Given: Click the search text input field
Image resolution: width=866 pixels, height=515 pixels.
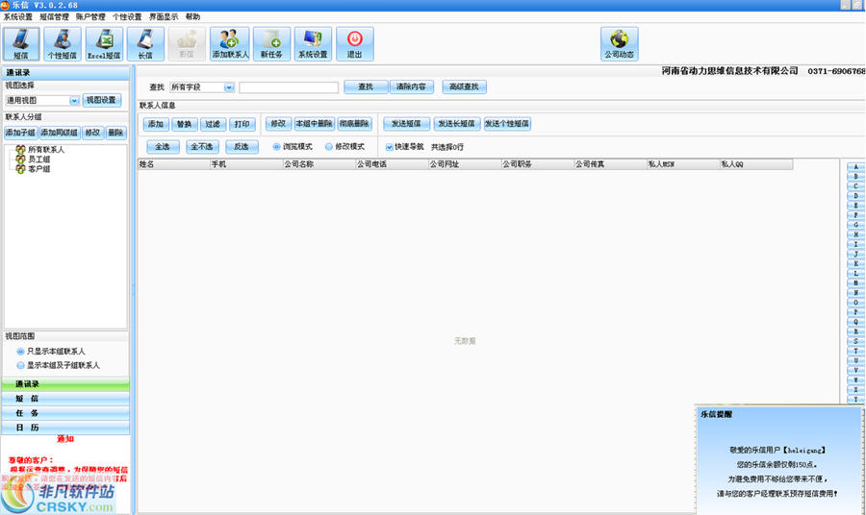Looking at the screenshot, I should (x=289, y=87).
